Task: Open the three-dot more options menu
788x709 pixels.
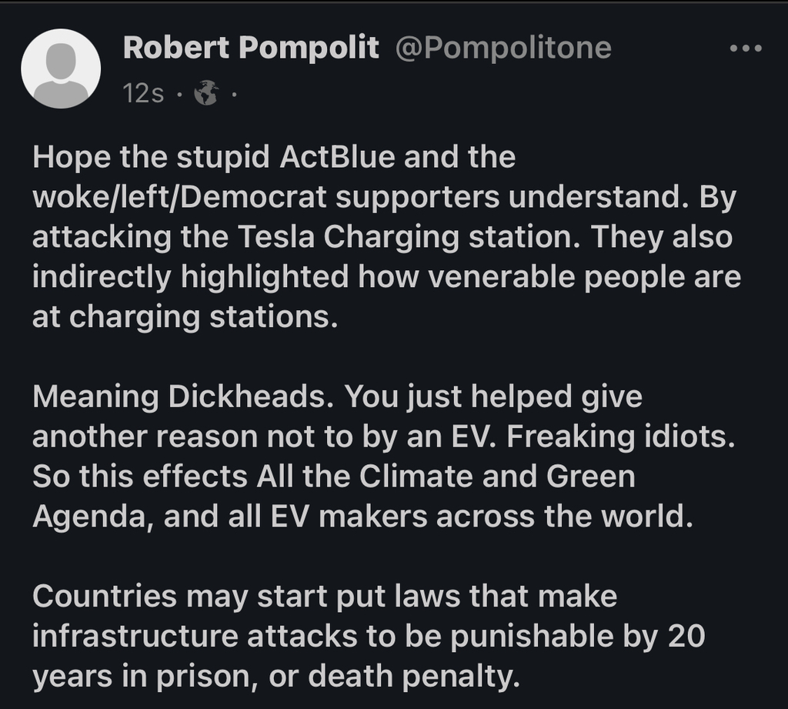Action: (745, 48)
